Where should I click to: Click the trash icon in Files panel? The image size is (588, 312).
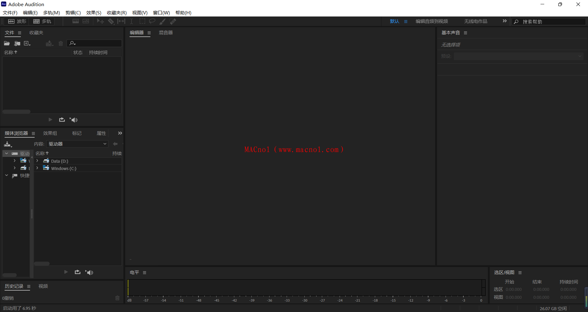[61, 43]
